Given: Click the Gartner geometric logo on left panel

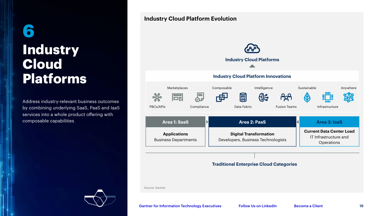Looking at the screenshot, I should [100, 198].
